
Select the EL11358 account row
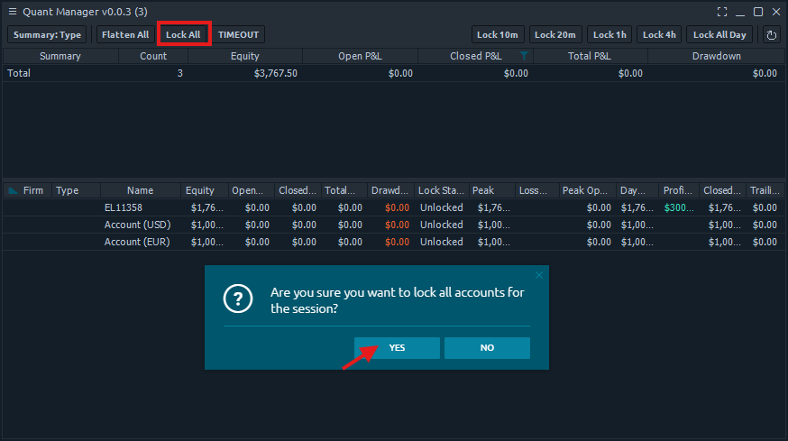pos(124,207)
